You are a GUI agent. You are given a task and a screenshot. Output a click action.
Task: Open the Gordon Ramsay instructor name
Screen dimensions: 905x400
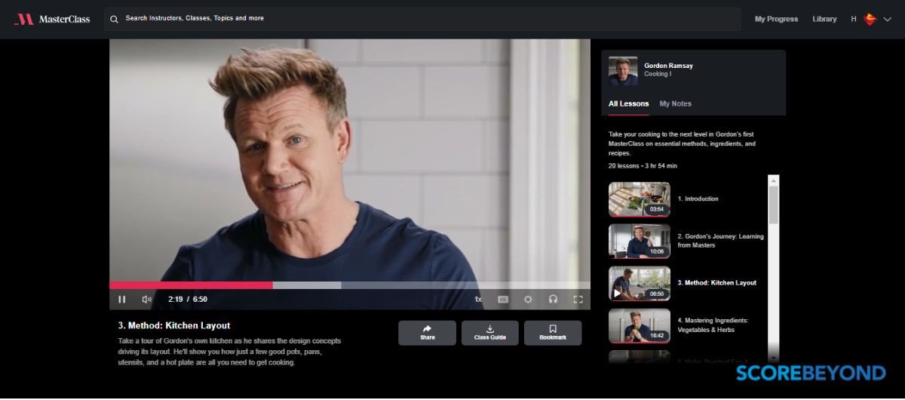click(x=668, y=66)
